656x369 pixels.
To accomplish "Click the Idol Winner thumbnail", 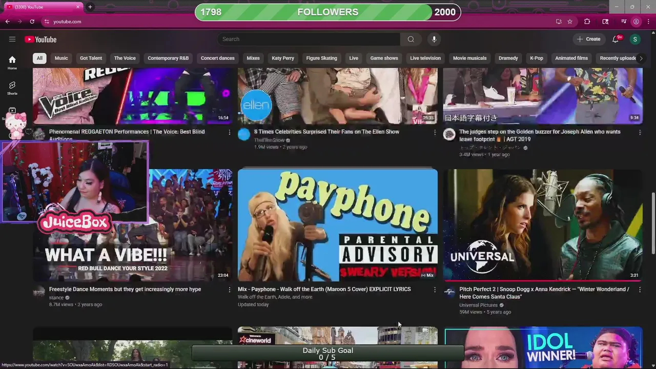I will 543,348.
